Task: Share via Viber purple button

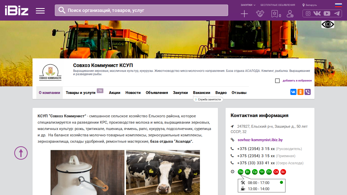Action: coord(308,92)
